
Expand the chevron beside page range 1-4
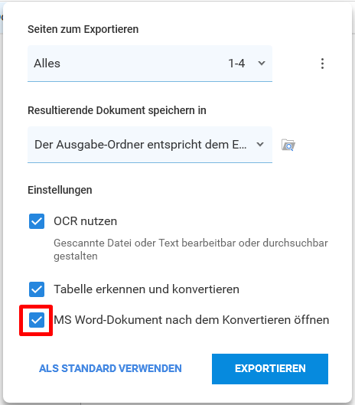(x=262, y=64)
